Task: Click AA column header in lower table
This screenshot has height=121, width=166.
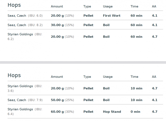Action: click(x=154, y=76)
